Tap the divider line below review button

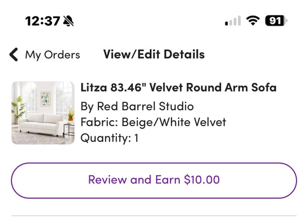point(154,216)
